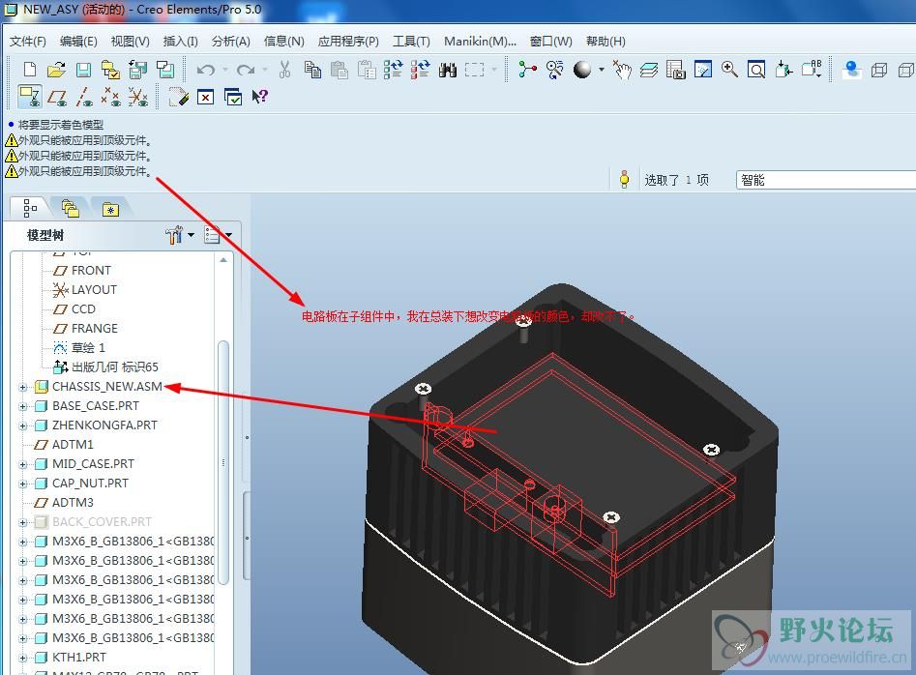
Task: Click the Copy documents icon
Action: [x=312, y=70]
